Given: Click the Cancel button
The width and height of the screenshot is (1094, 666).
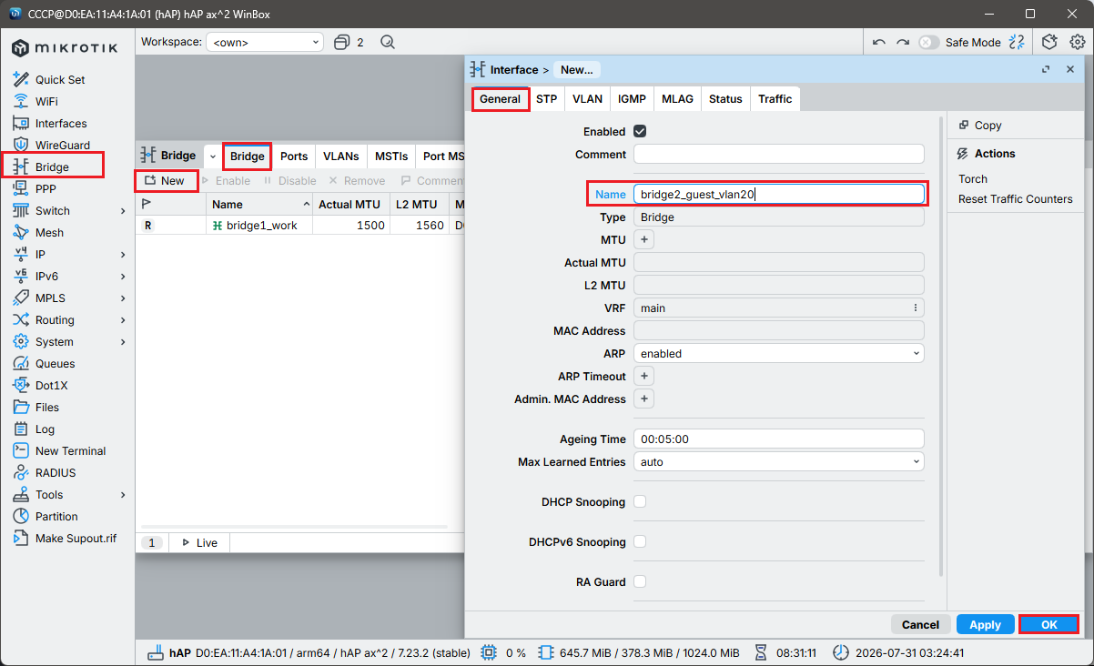Looking at the screenshot, I should (x=920, y=624).
